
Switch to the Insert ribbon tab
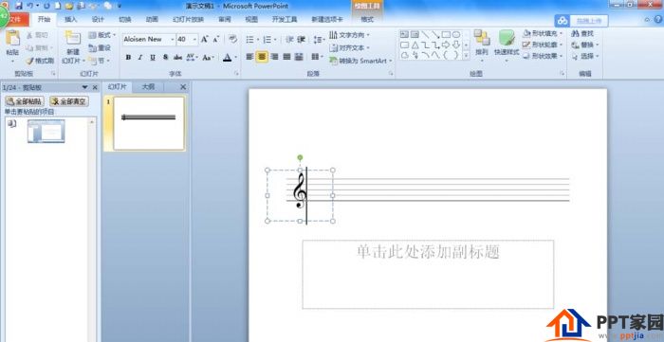click(x=71, y=20)
